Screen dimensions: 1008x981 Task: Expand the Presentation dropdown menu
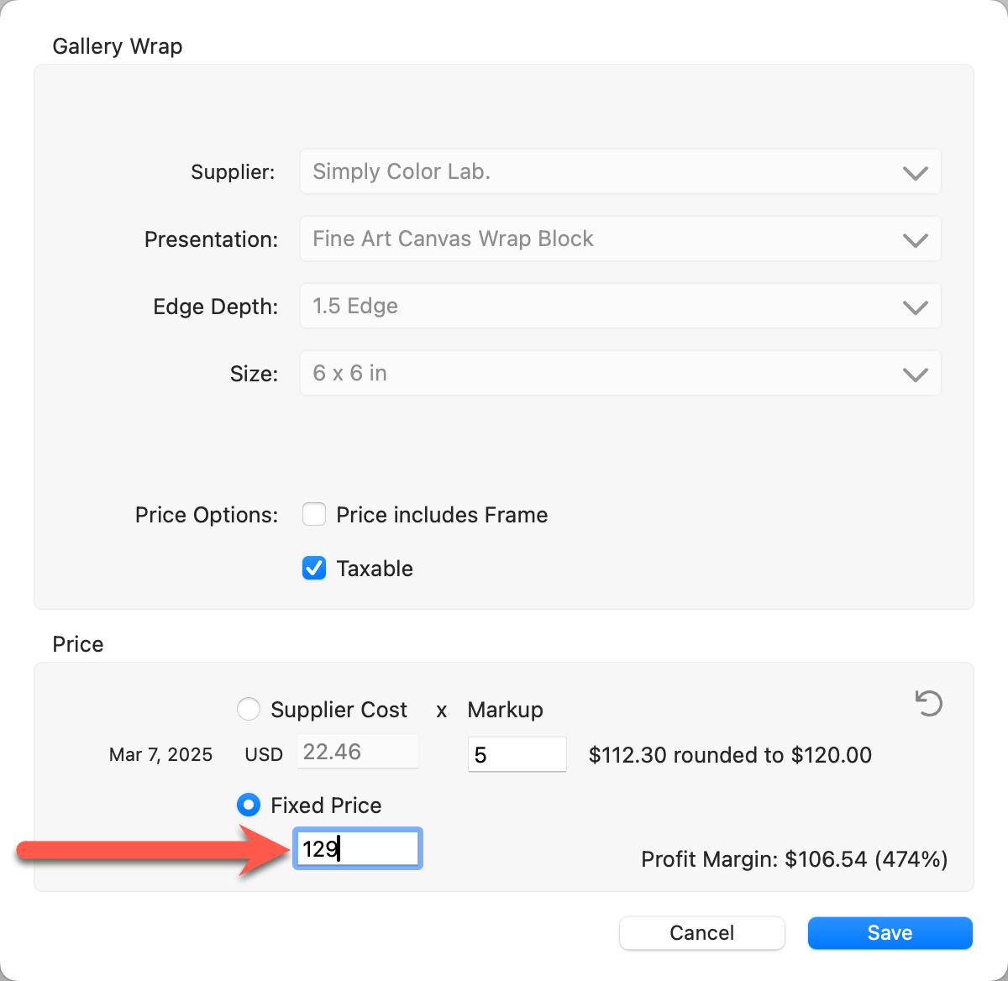pyautogui.click(x=620, y=239)
